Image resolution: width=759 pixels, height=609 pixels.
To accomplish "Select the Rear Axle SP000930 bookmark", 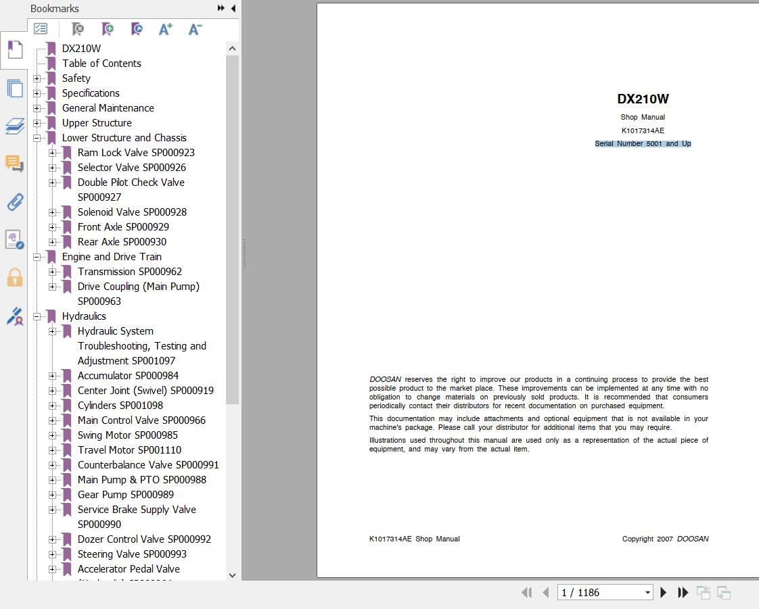I will click(122, 242).
